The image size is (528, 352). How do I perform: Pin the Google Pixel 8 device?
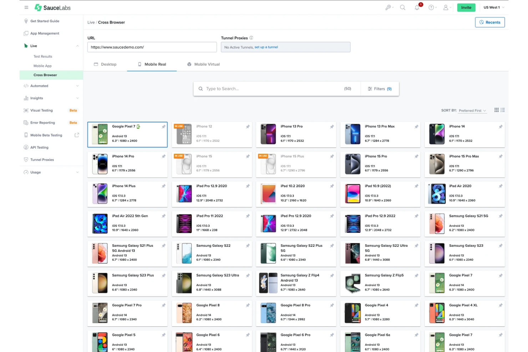(248, 306)
